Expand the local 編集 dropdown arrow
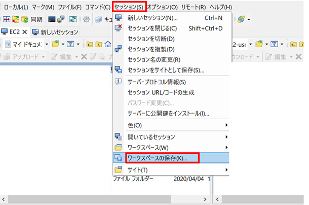The width and height of the screenshot is (309, 205). (76, 57)
